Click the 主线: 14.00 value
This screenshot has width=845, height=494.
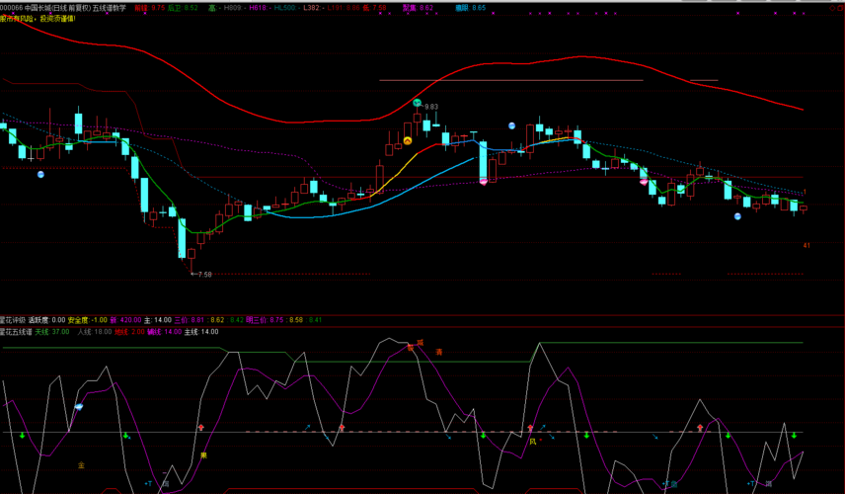coord(201,332)
